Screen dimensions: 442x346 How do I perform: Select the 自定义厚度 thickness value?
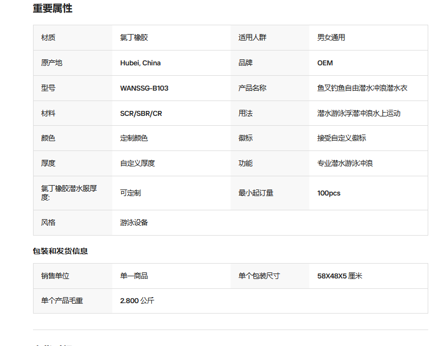click(x=137, y=164)
